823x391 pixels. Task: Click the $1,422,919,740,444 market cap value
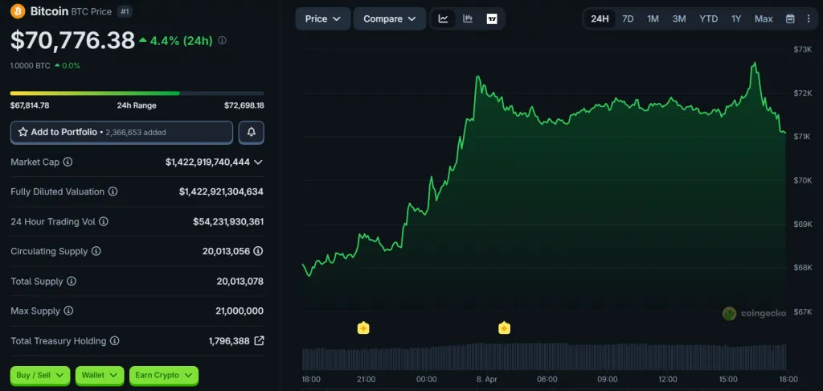pos(208,162)
